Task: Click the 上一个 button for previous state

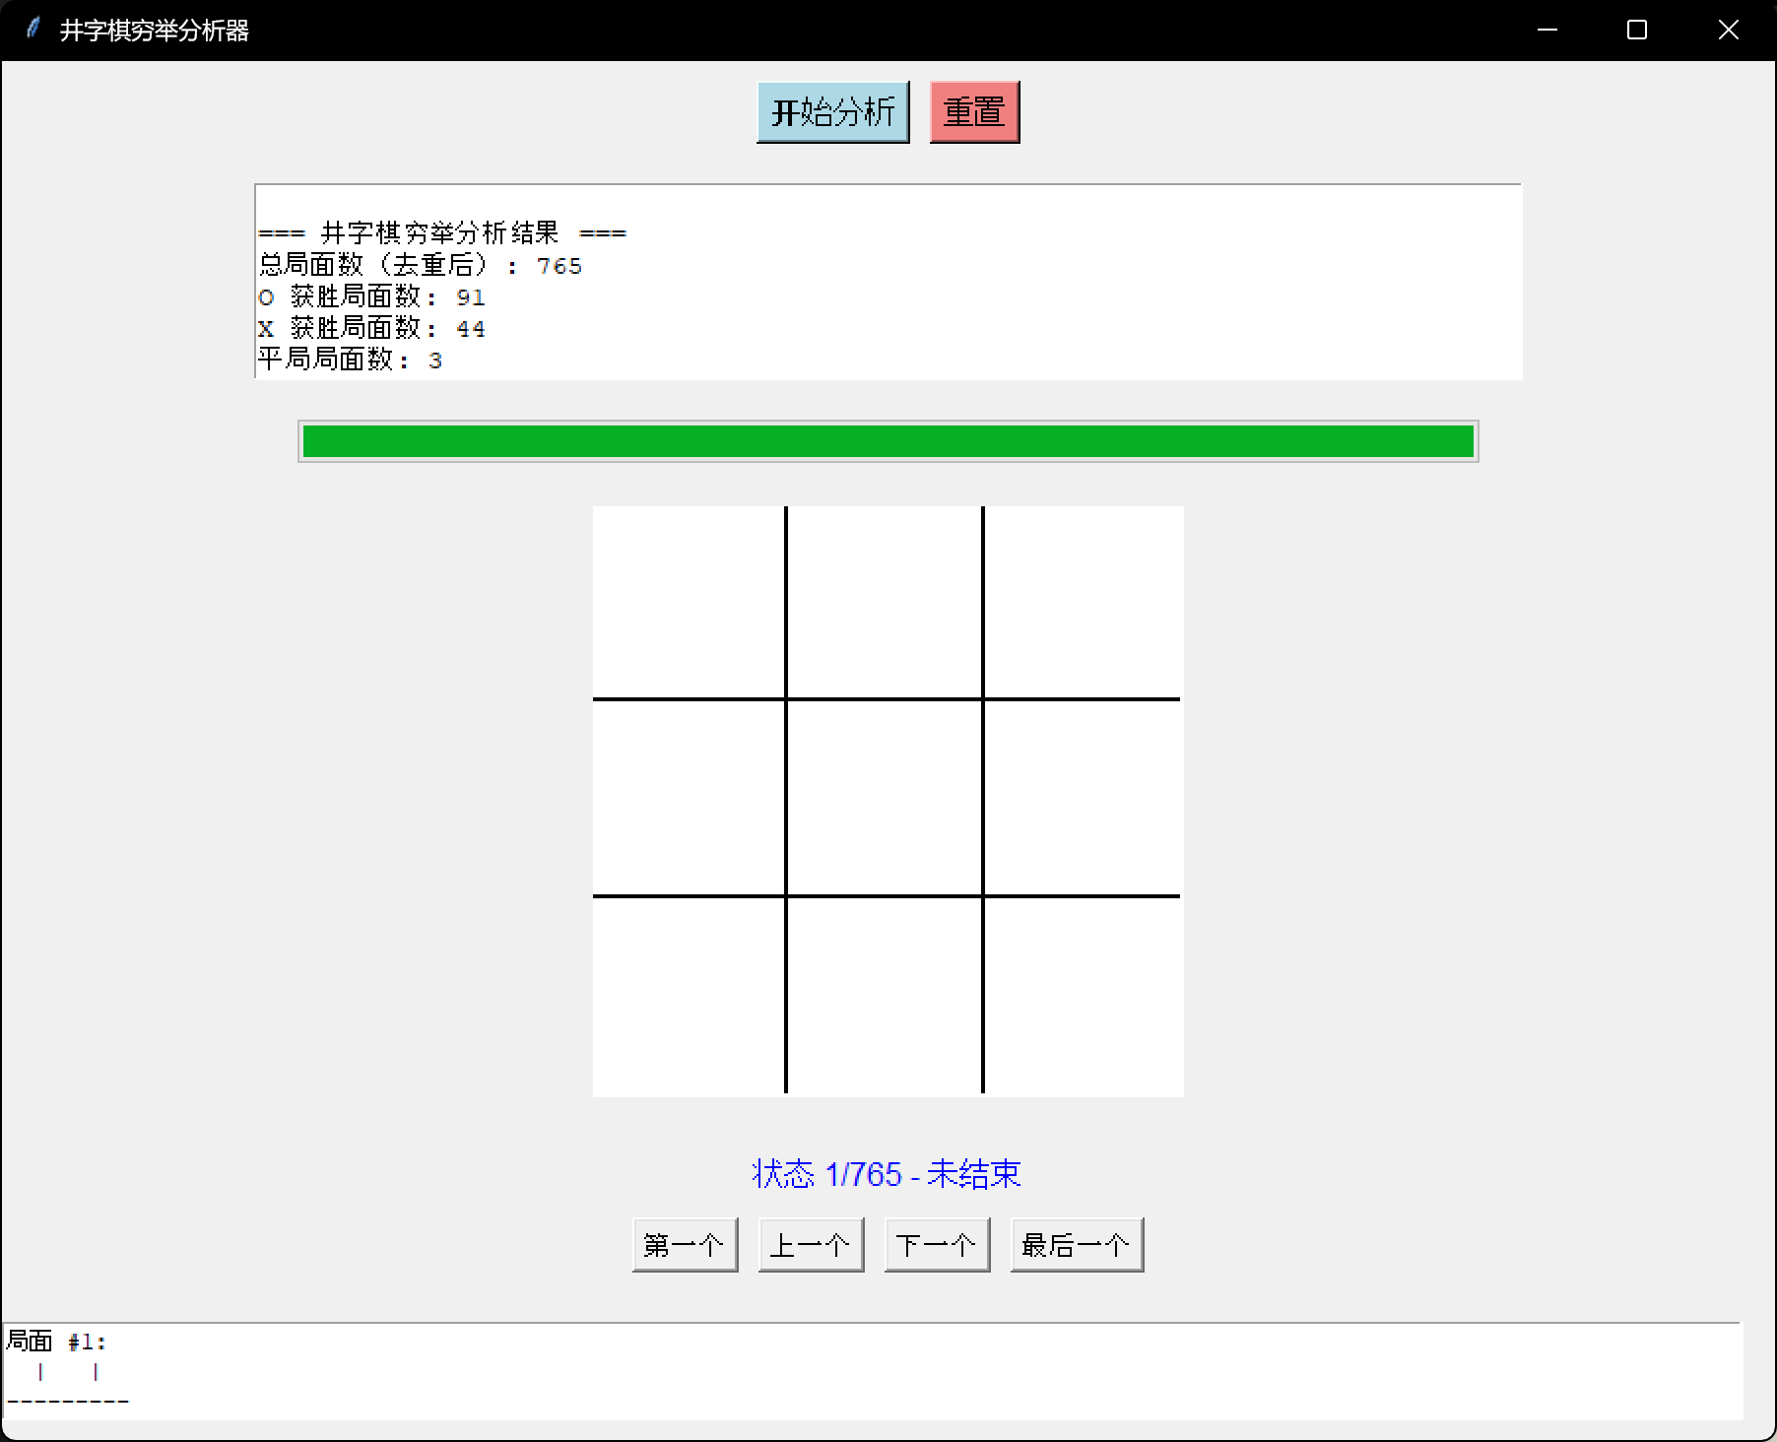Action: click(x=811, y=1244)
